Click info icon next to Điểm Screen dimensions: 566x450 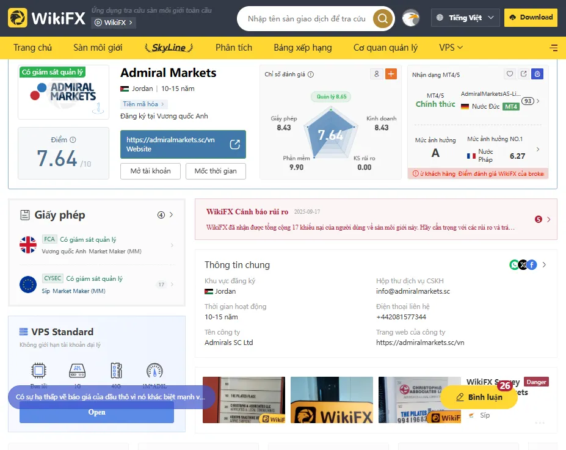point(73,140)
